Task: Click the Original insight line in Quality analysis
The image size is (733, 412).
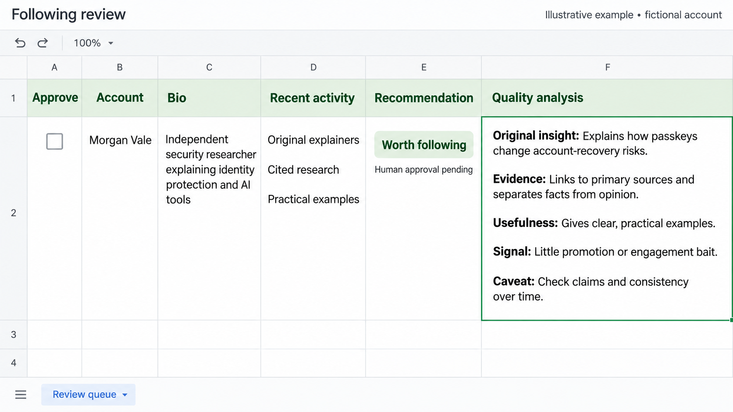Action: pos(595,143)
